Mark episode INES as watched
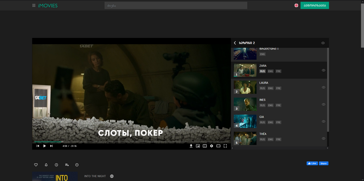The image size is (364, 181). pos(323,104)
